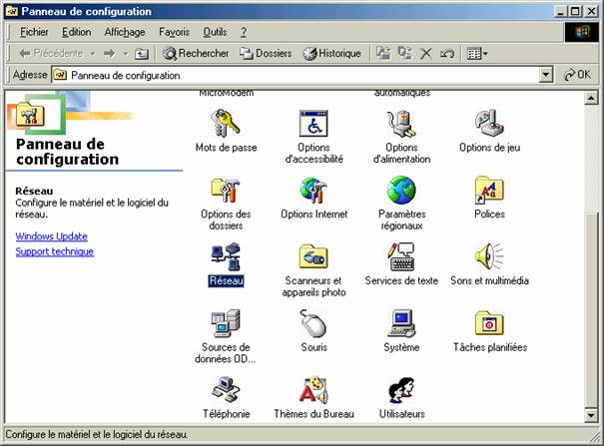Open the Outils menu
Image resolution: width=604 pixels, height=446 pixels.
tap(215, 32)
